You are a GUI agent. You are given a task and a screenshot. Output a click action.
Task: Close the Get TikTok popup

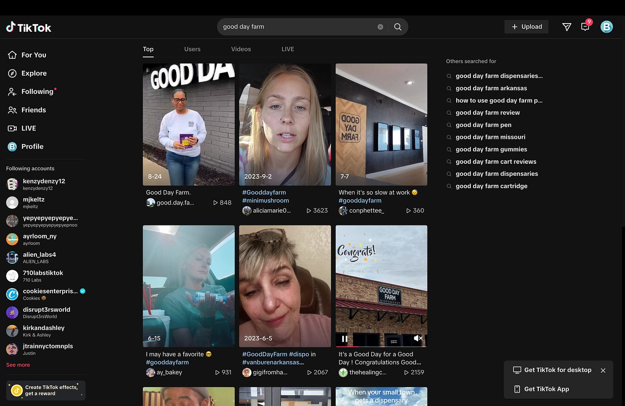(x=603, y=370)
